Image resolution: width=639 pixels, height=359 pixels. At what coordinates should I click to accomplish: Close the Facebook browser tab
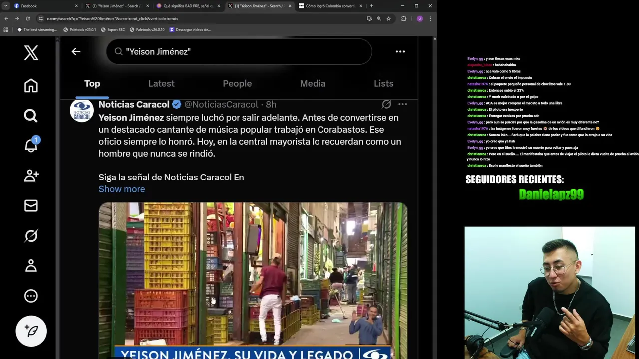pos(76,6)
